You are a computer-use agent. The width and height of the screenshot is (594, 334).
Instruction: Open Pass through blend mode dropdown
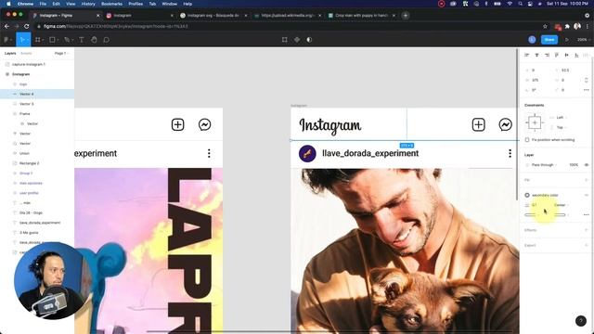pos(544,165)
